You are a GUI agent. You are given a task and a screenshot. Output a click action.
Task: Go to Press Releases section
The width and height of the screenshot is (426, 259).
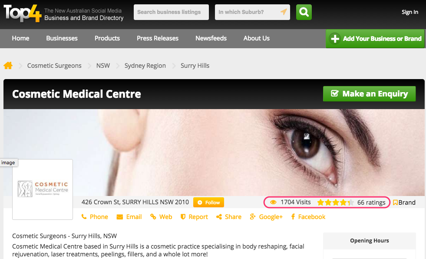(x=158, y=38)
